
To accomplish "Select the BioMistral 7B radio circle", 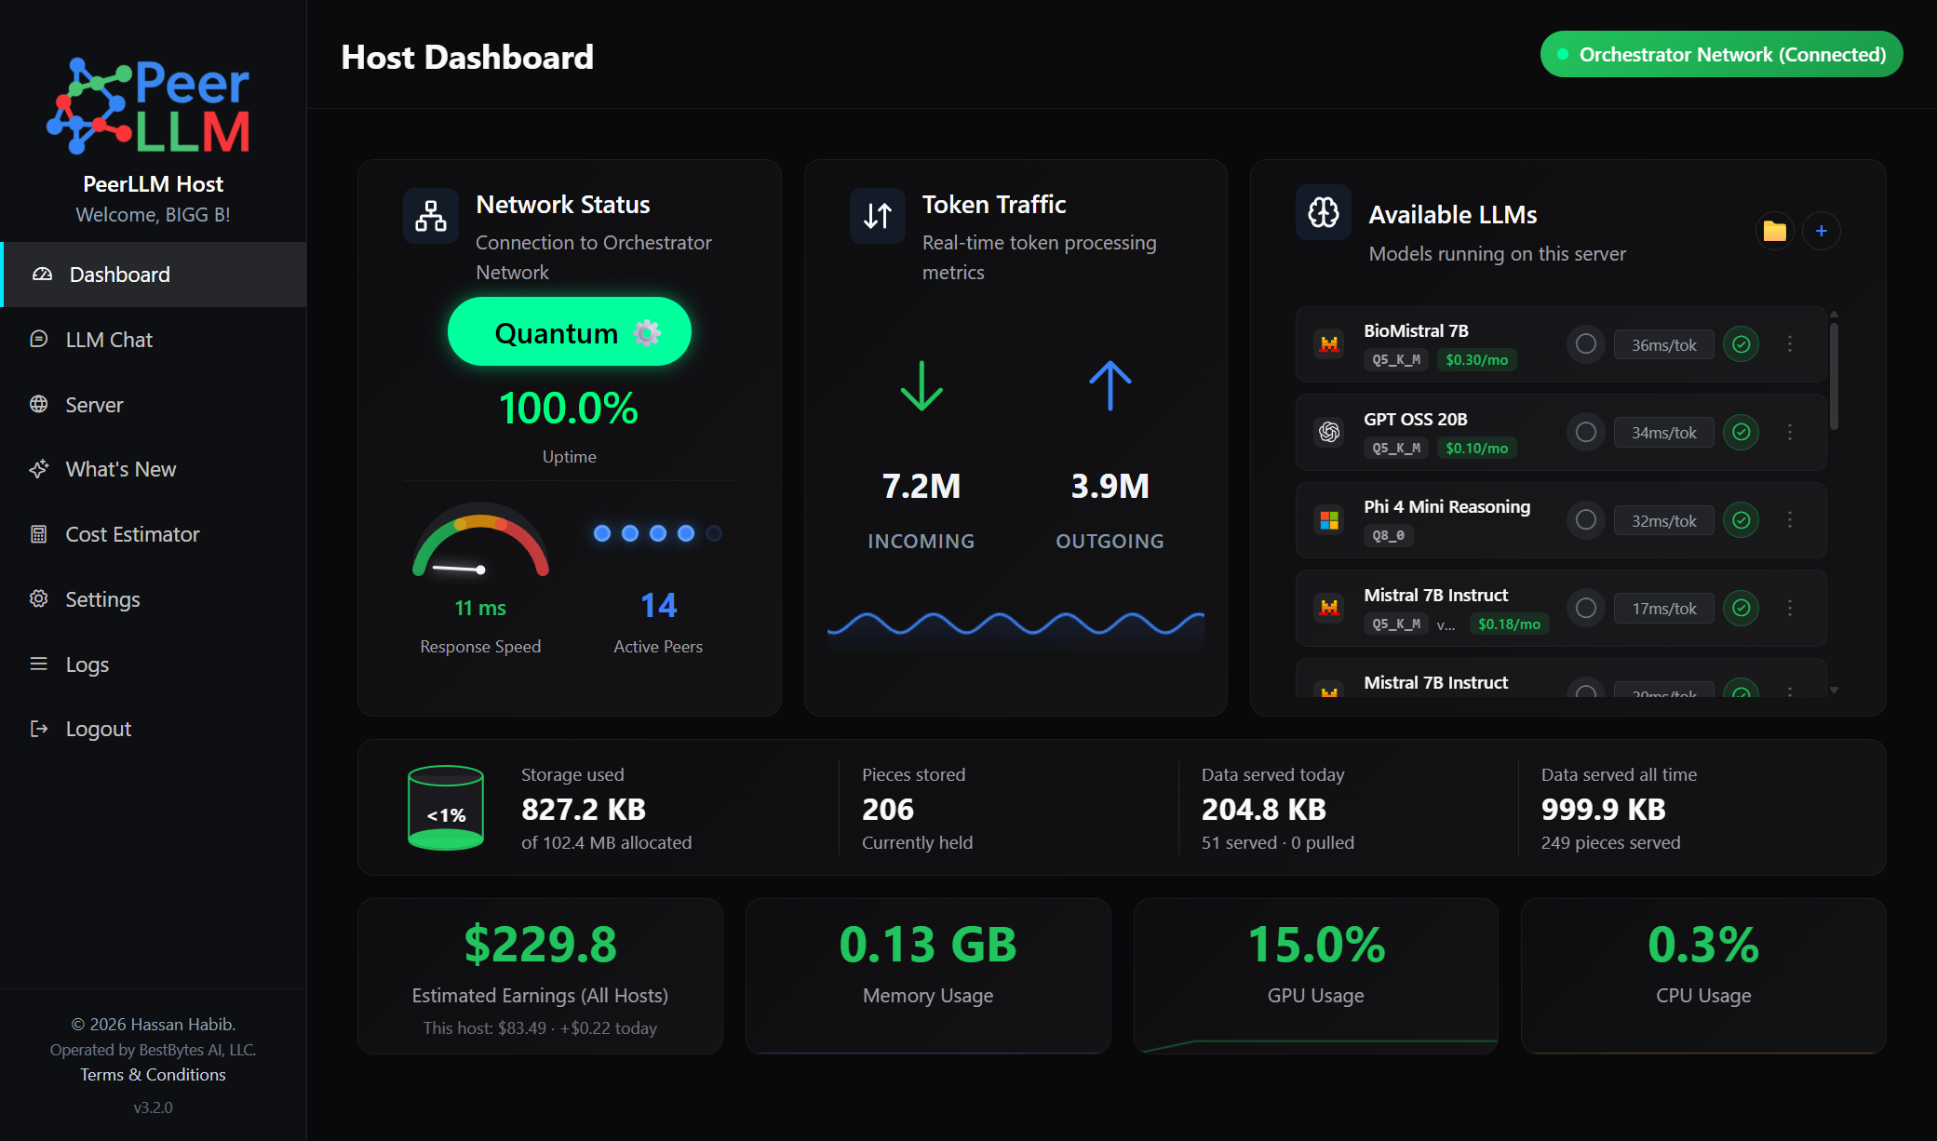I will tap(1586, 344).
